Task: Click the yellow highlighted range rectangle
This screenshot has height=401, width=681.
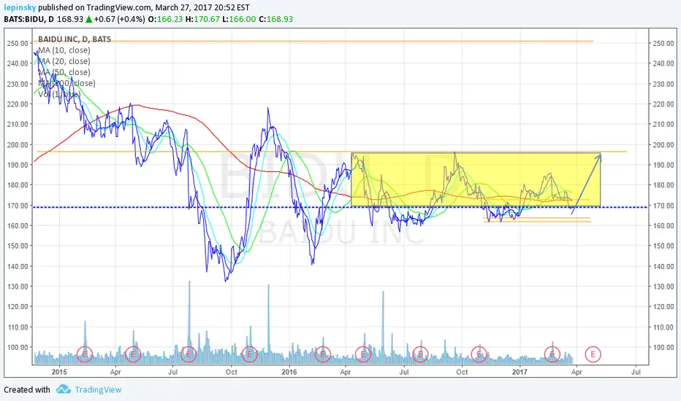Action: [476, 179]
